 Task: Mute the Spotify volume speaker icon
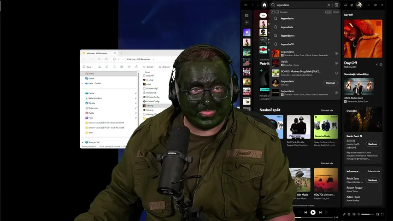click(358, 214)
